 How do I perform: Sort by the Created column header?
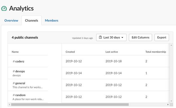tap(70, 52)
